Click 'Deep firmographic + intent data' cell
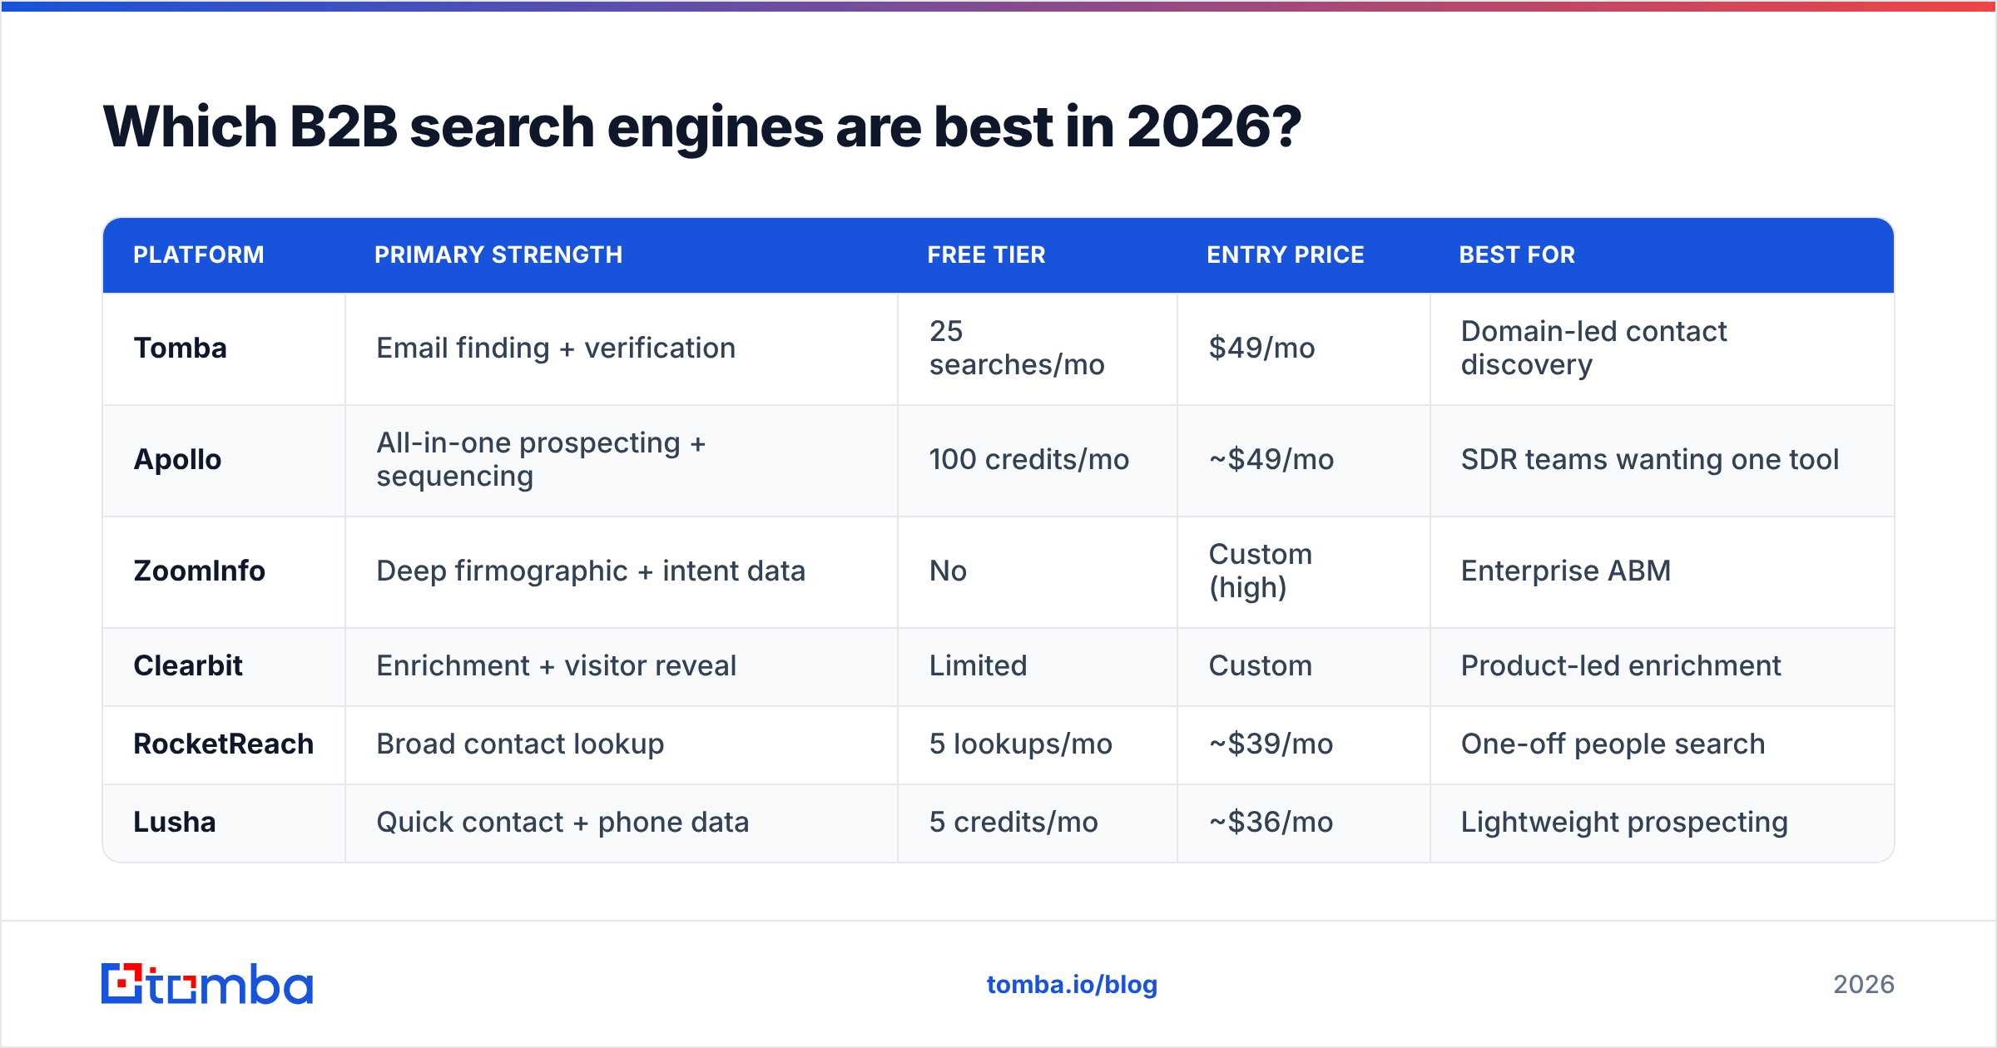 tap(622, 571)
